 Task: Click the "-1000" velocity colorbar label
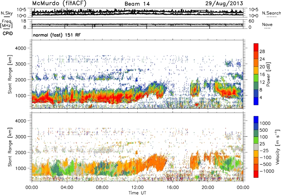(267, 171)
